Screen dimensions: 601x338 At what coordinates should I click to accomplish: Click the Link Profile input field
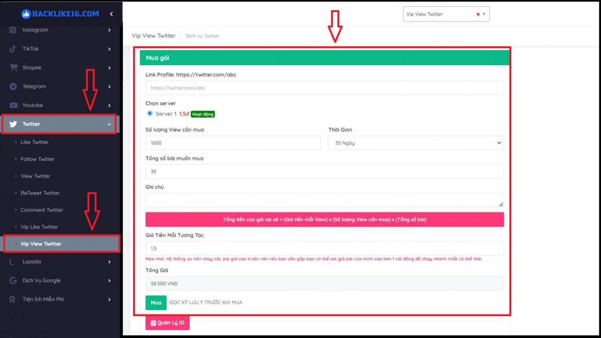point(324,88)
